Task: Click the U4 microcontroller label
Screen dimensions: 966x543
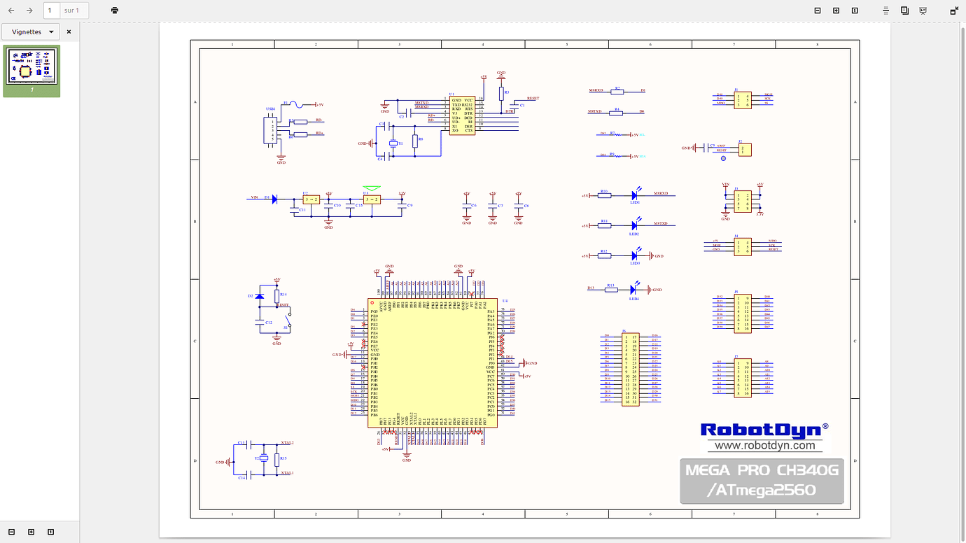Action: point(505,301)
